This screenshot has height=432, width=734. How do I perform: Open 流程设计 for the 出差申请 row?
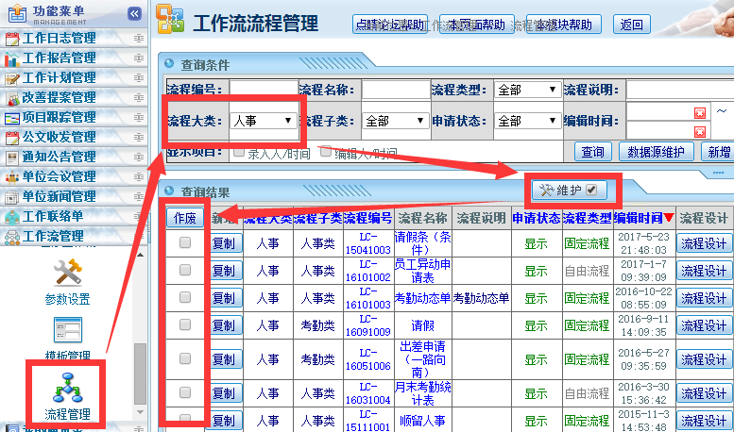[x=703, y=359]
